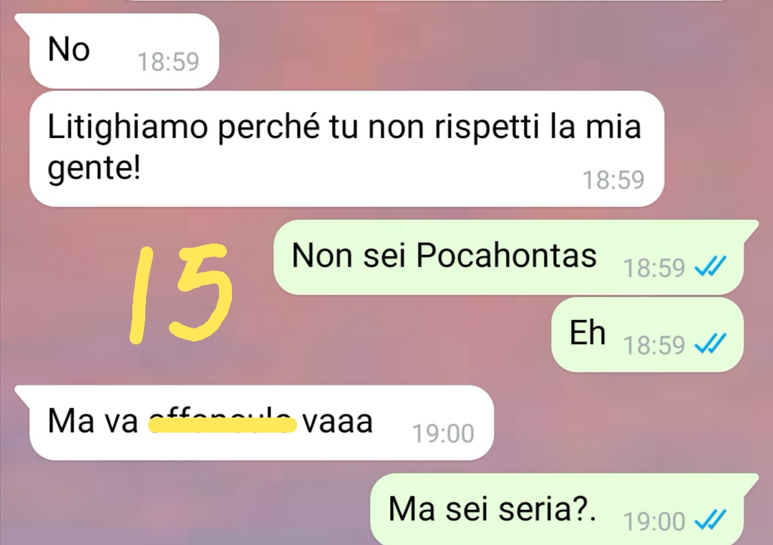Select the 'Ma sei seria?.' bubble
Screen dimensions: 773x545
pyautogui.click(x=563, y=509)
